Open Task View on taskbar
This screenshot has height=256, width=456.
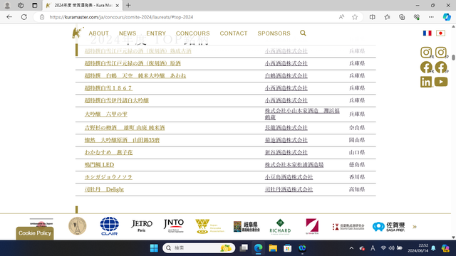244,248
